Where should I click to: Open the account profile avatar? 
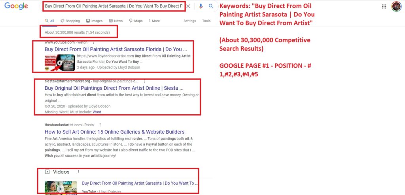(396, 6)
